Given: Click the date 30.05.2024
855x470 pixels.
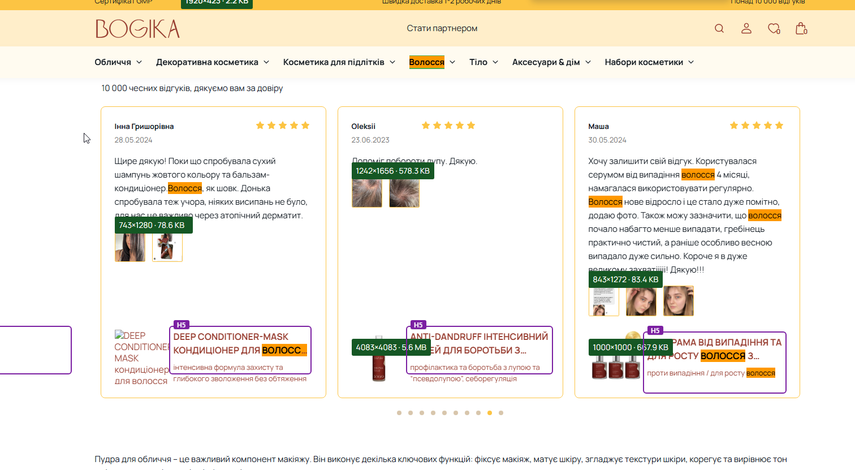Looking at the screenshot, I should click(x=607, y=140).
